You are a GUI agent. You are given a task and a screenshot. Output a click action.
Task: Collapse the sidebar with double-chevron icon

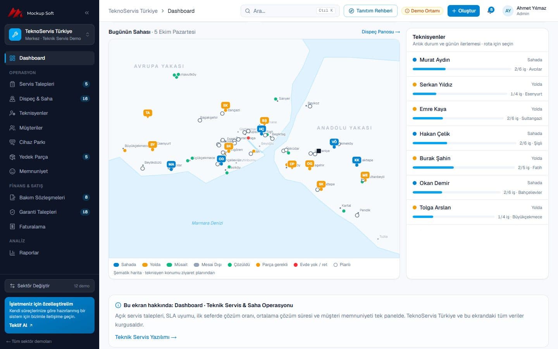(x=87, y=13)
